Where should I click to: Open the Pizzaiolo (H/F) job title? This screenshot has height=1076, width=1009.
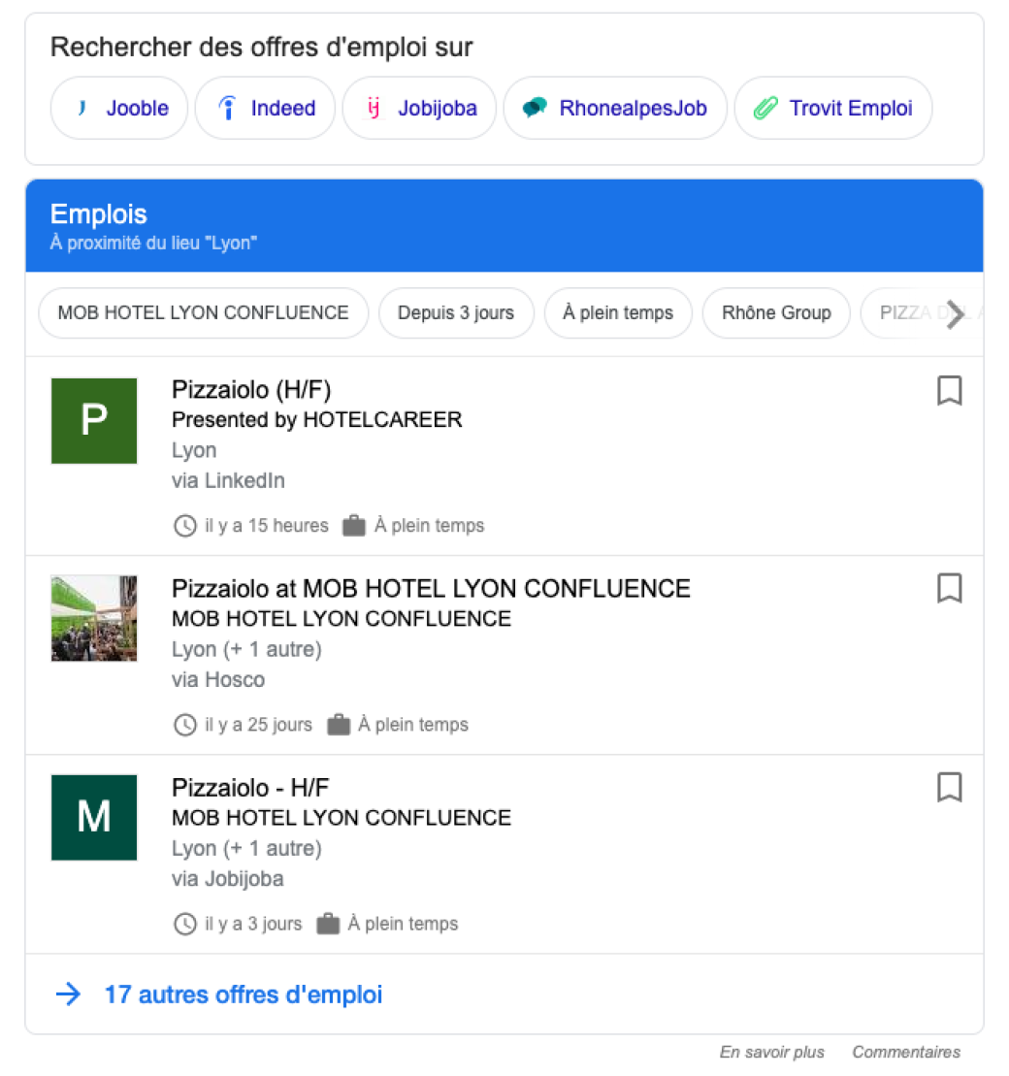[251, 390]
